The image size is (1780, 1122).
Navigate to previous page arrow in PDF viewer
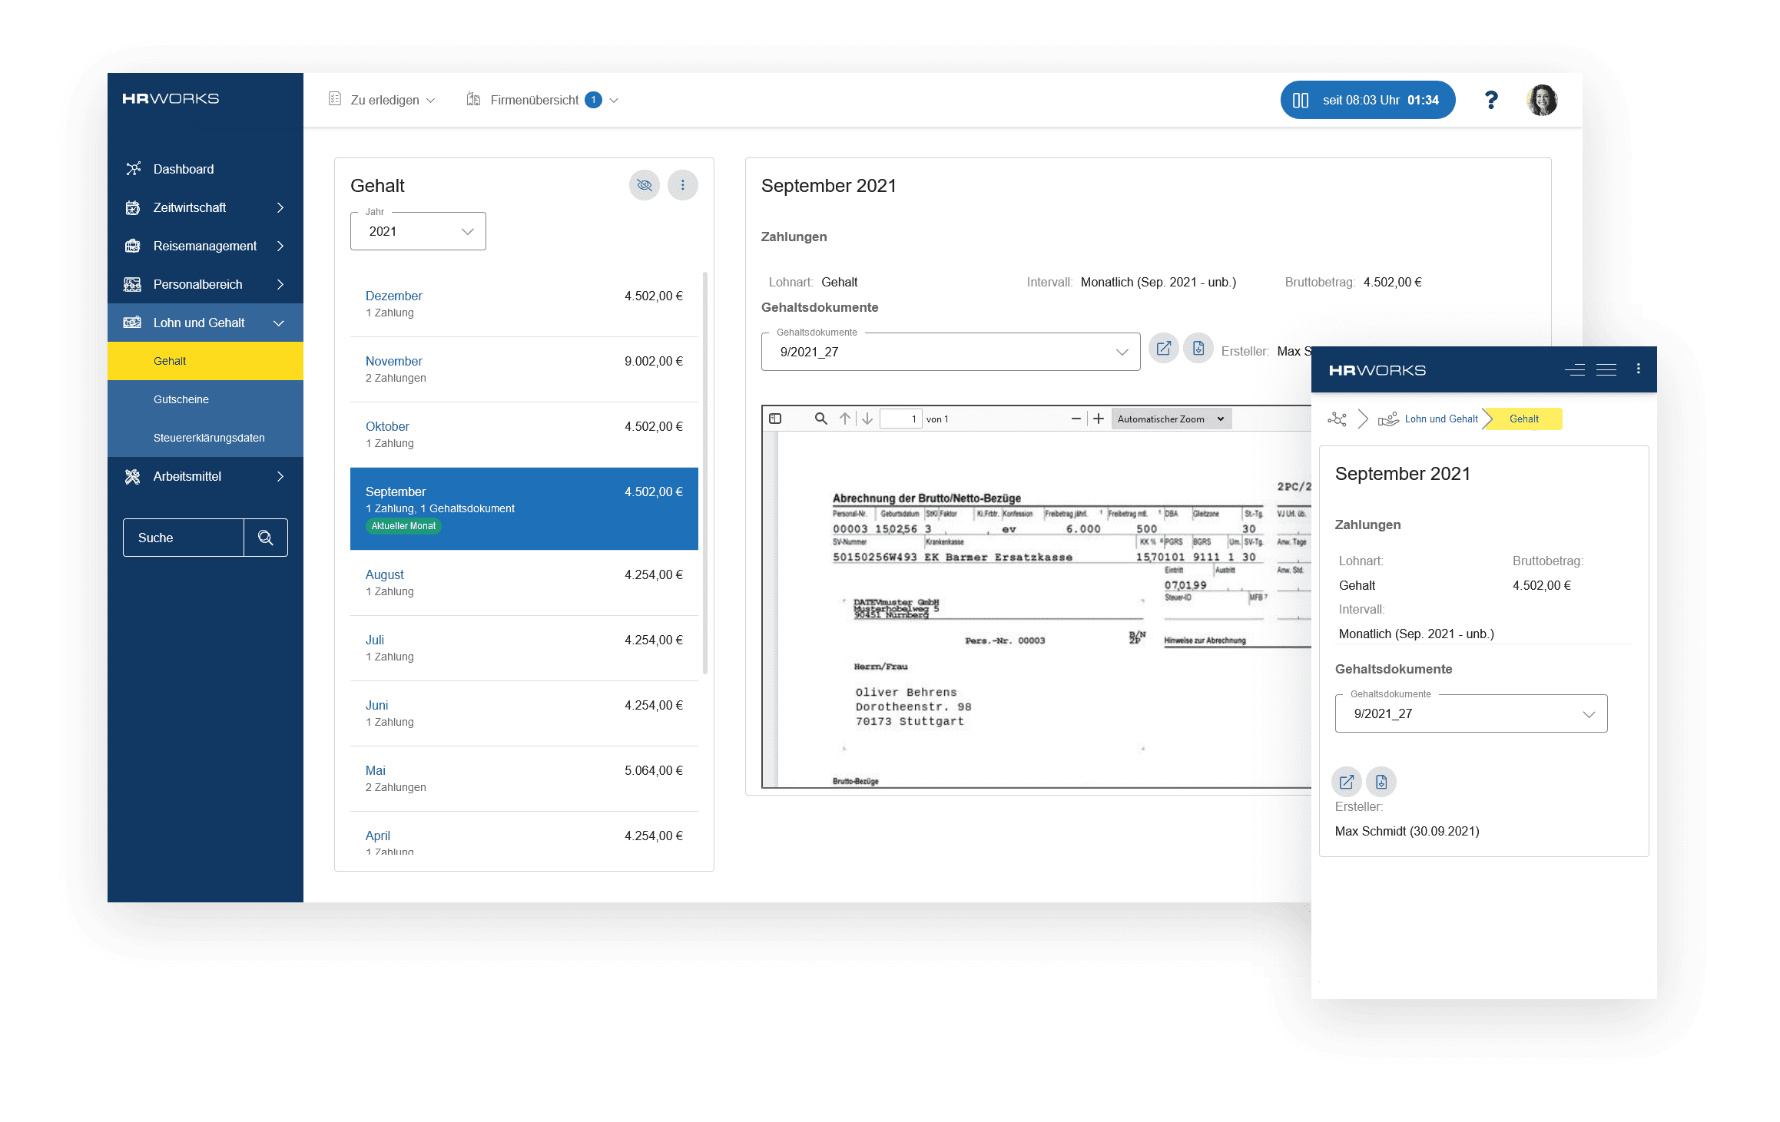pyautogui.click(x=845, y=419)
